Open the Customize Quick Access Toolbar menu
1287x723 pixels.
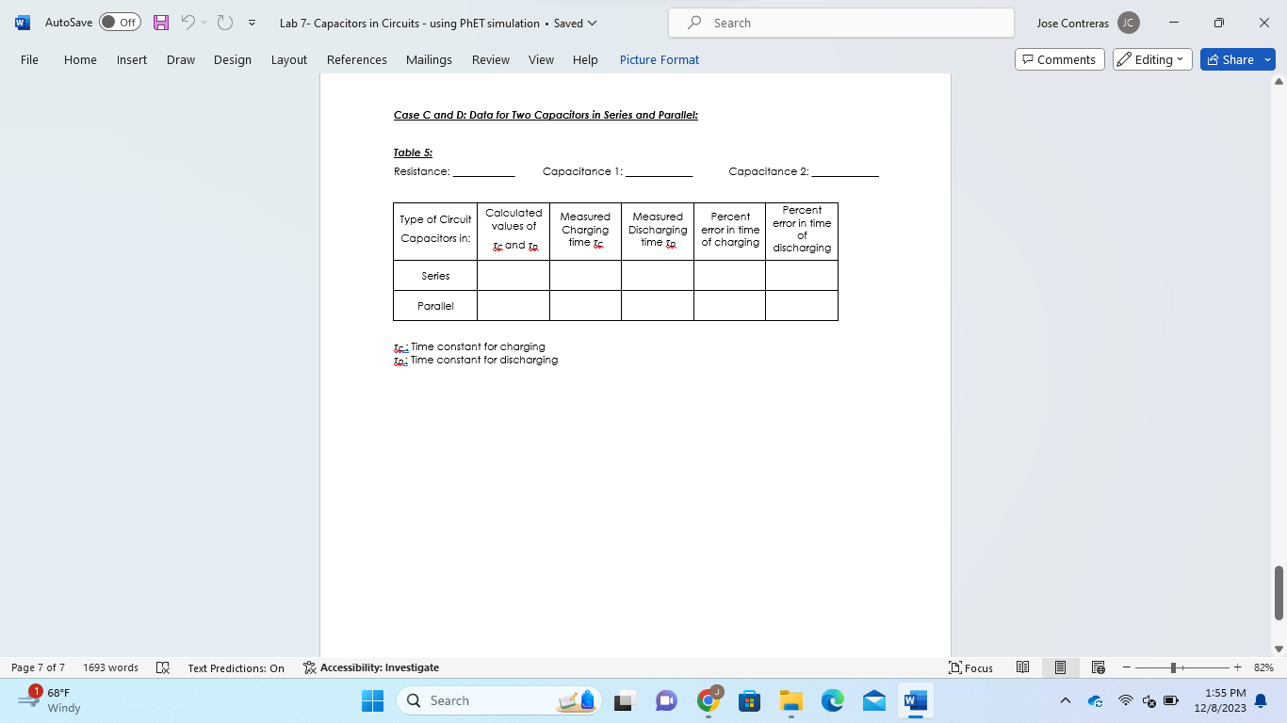click(x=251, y=23)
